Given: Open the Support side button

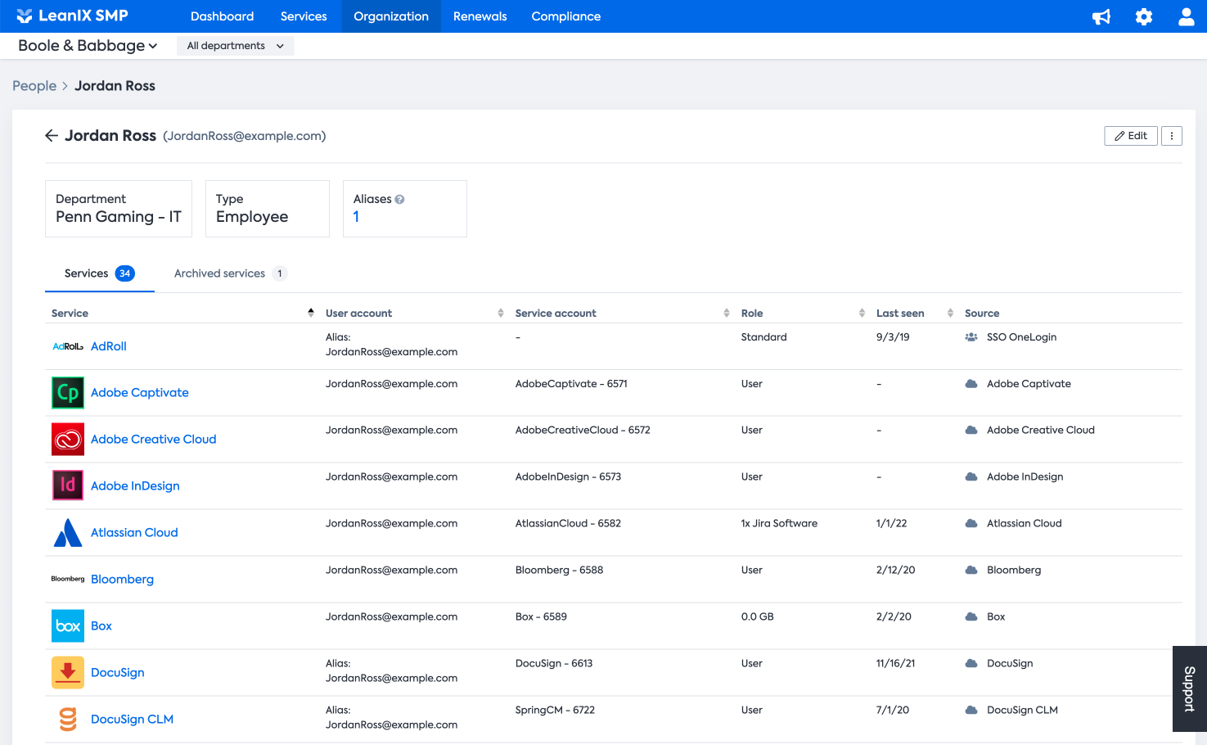Looking at the screenshot, I should click(x=1190, y=689).
